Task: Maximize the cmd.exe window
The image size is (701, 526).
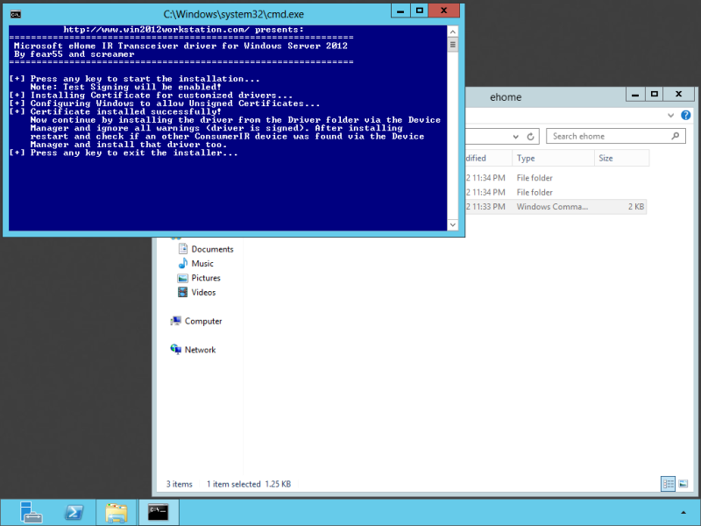Action: click(x=420, y=11)
